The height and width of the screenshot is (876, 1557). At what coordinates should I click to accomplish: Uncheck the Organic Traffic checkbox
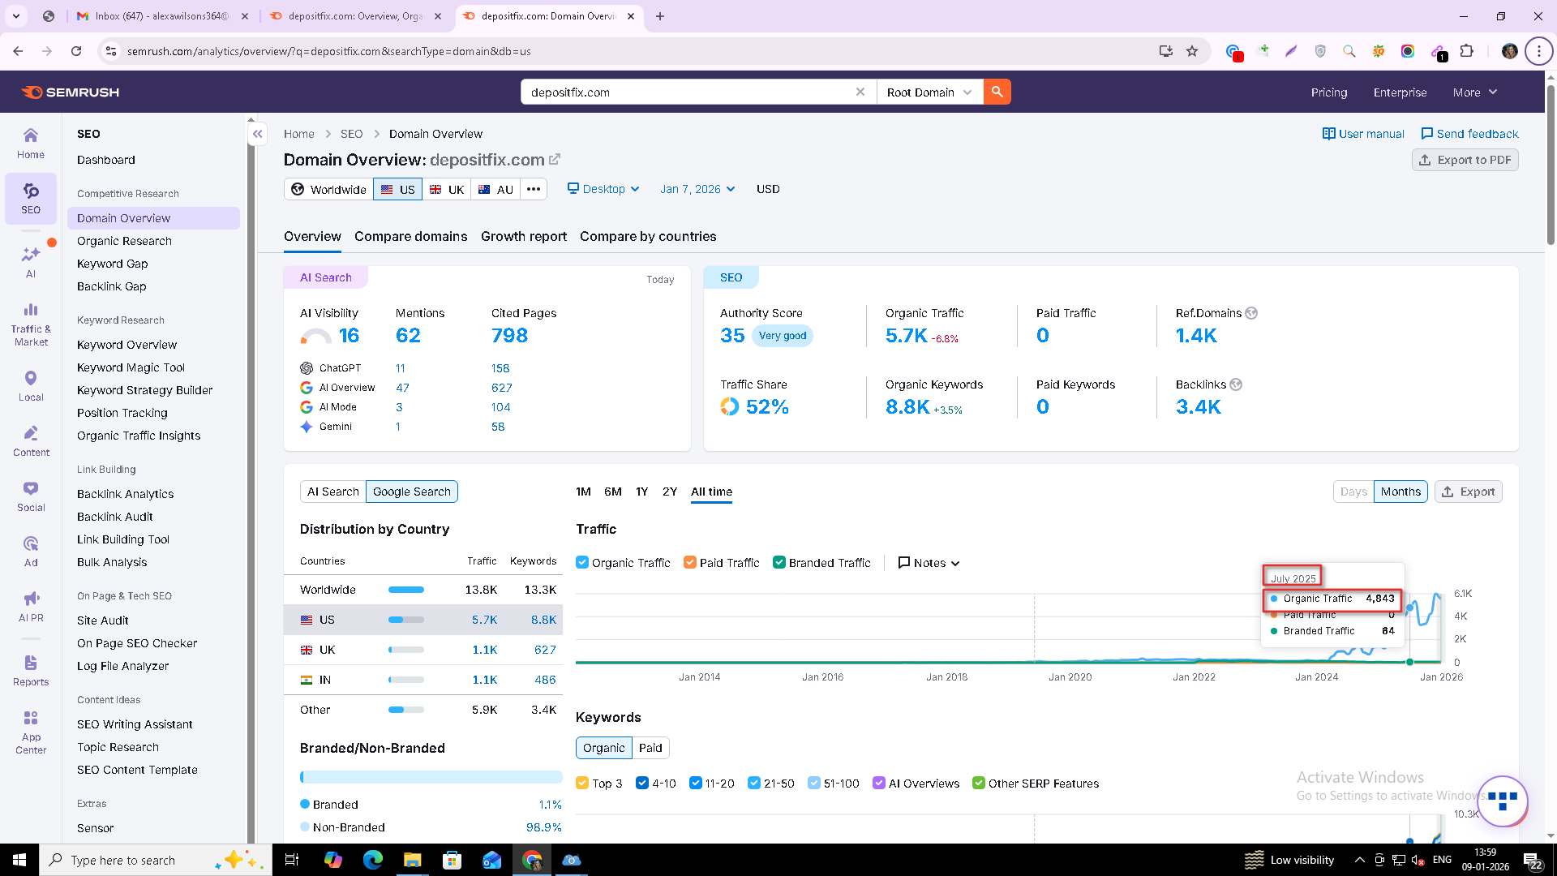[x=582, y=563]
